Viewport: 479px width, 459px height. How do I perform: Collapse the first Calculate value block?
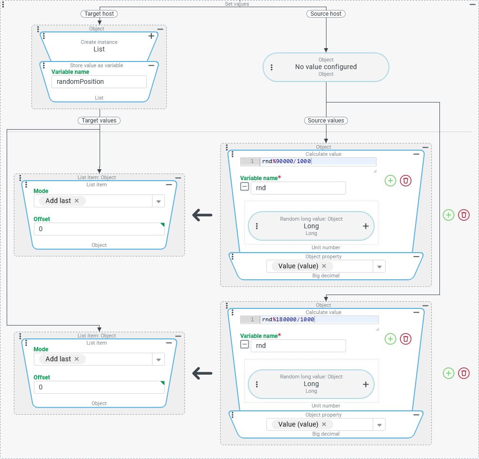(416, 154)
